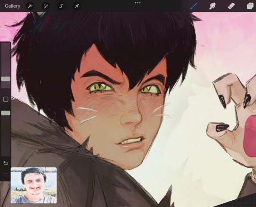Open the Adjustments magic wand menu
The width and height of the screenshot is (256, 207).
46,6
